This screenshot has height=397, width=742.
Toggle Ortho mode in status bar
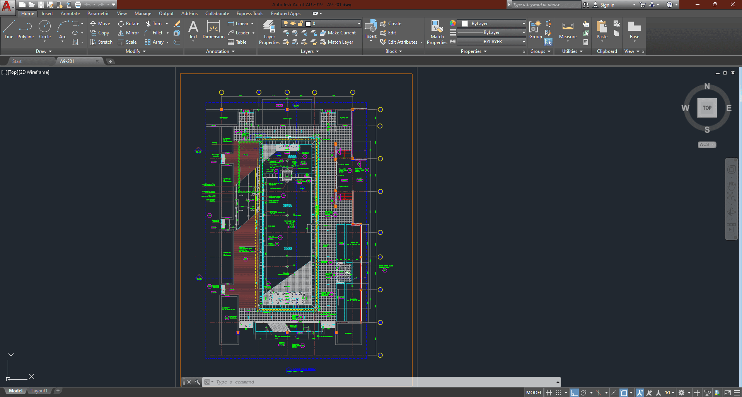pos(575,393)
